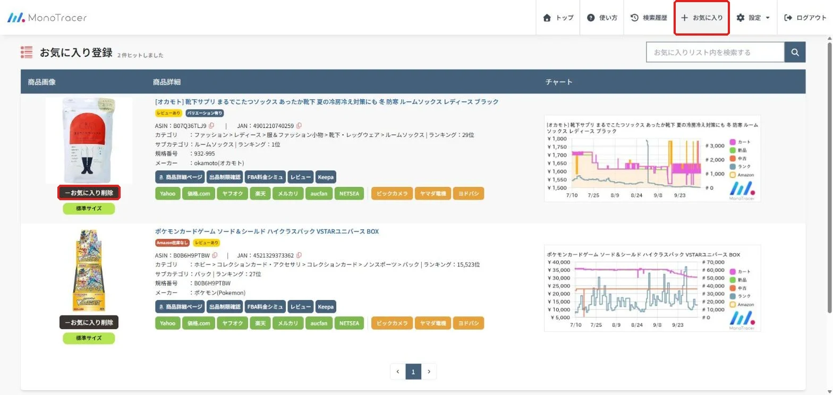Click Pokemon VSTAR Universe box image
Viewport: 833px width, 395px height.
[89, 270]
